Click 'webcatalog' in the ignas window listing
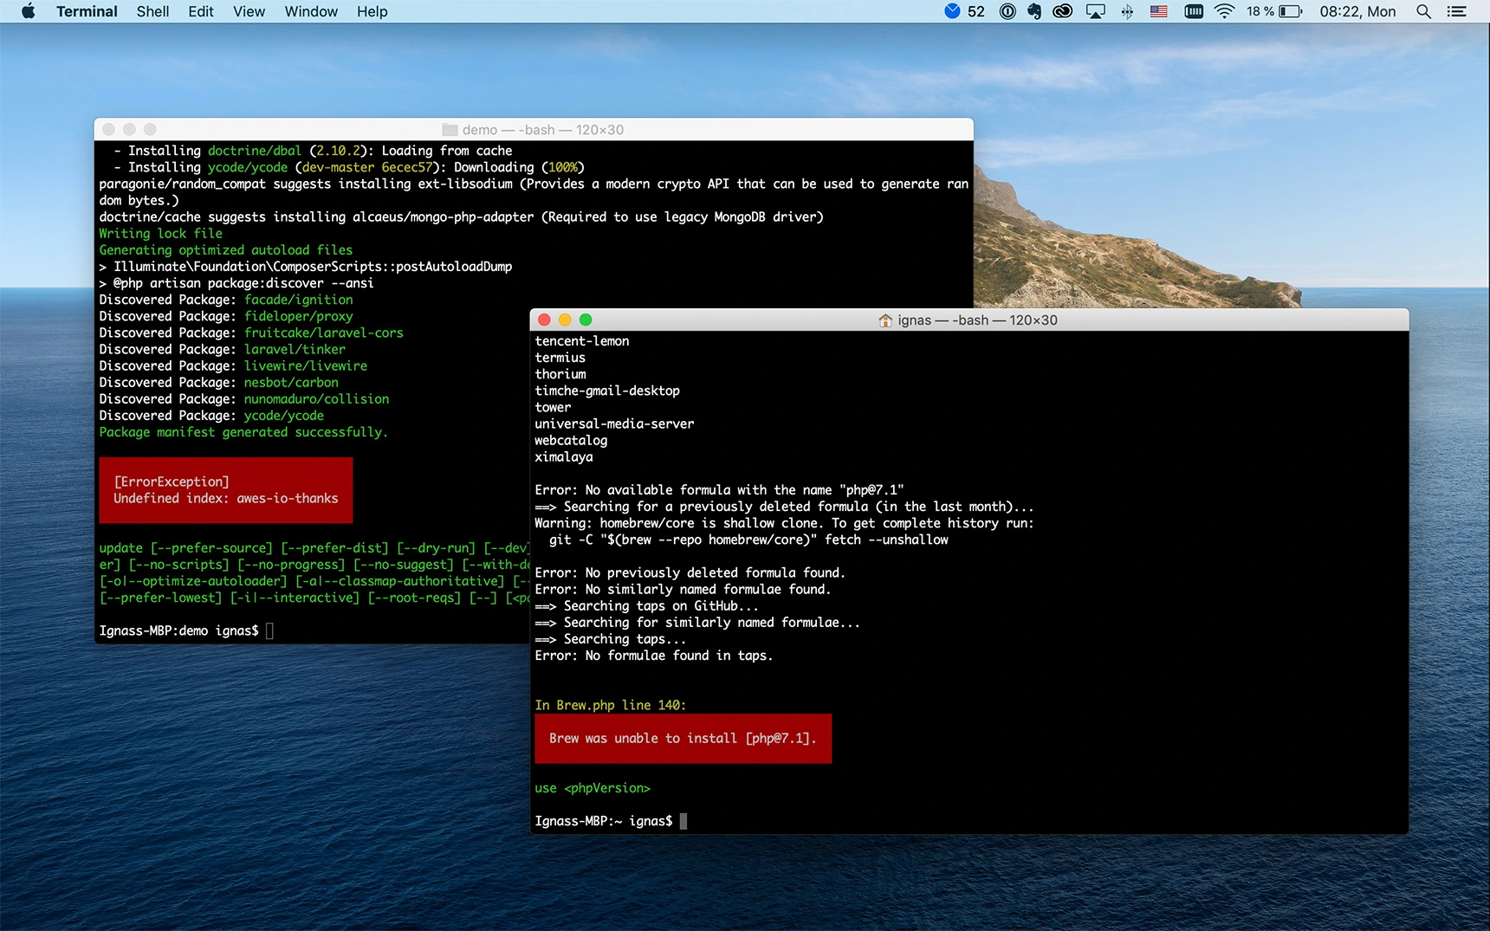Image resolution: width=1490 pixels, height=931 pixels. coord(571,440)
